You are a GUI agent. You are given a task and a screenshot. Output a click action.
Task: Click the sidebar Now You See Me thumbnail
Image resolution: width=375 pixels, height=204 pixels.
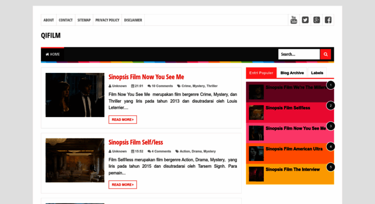point(256,133)
